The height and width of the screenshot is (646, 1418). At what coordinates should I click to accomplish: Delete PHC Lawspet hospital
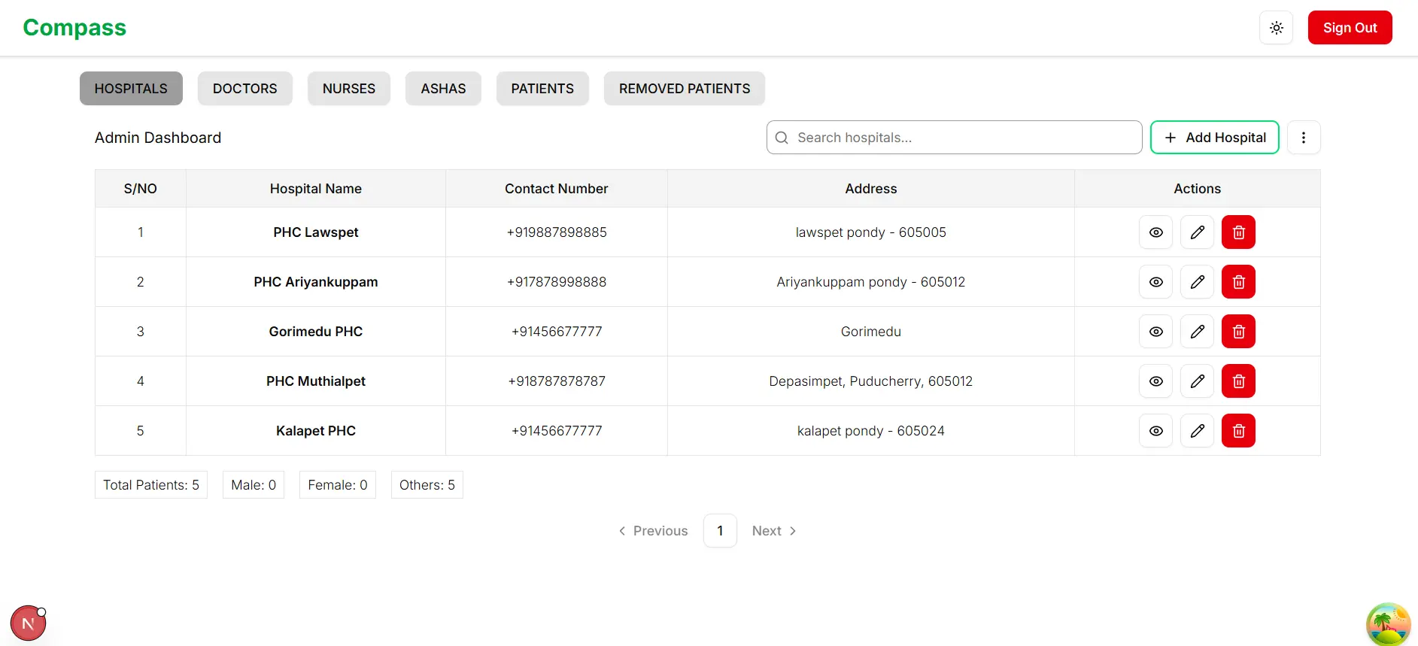point(1239,232)
